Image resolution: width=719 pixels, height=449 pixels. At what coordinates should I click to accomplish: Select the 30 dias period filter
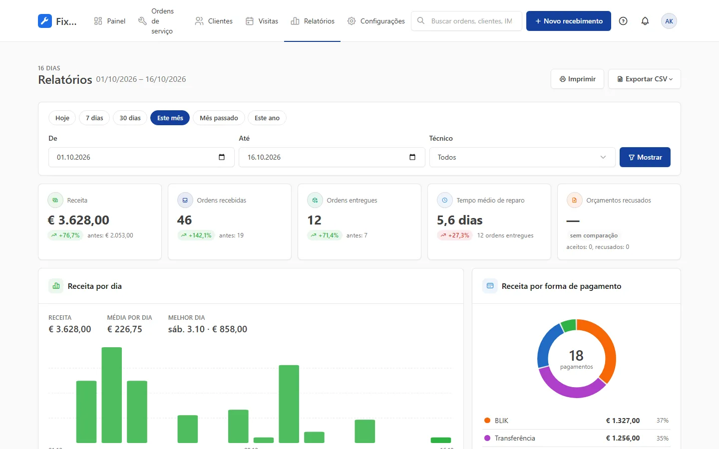[x=130, y=118]
